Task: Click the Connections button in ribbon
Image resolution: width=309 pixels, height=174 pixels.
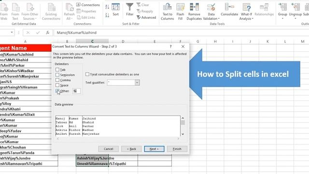Action: coord(88,5)
